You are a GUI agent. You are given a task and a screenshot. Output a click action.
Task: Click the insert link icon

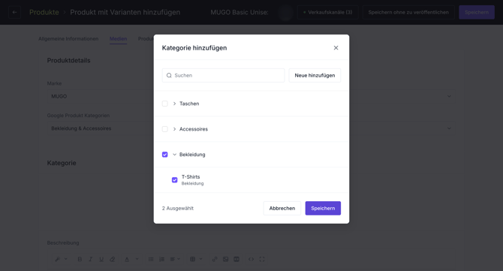coord(215,259)
